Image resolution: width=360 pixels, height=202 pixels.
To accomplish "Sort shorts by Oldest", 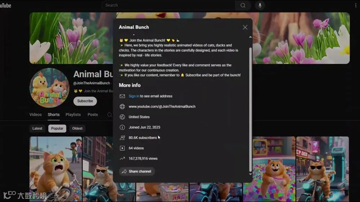I will [77, 128].
